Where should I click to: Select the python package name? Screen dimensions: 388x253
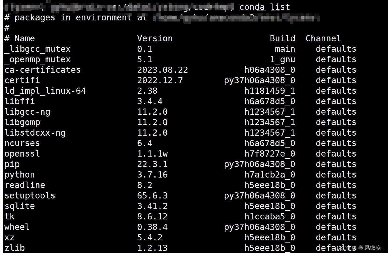20,175
